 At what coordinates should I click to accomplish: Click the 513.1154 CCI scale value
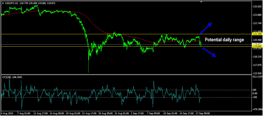[x=257, y=77]
